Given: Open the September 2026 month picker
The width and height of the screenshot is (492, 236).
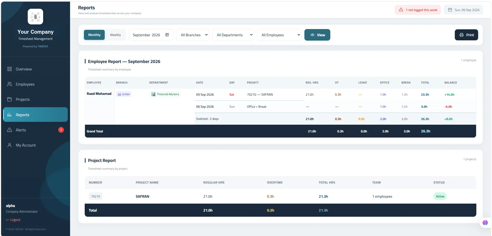Looking at the screenshot, I should (151, 35).
